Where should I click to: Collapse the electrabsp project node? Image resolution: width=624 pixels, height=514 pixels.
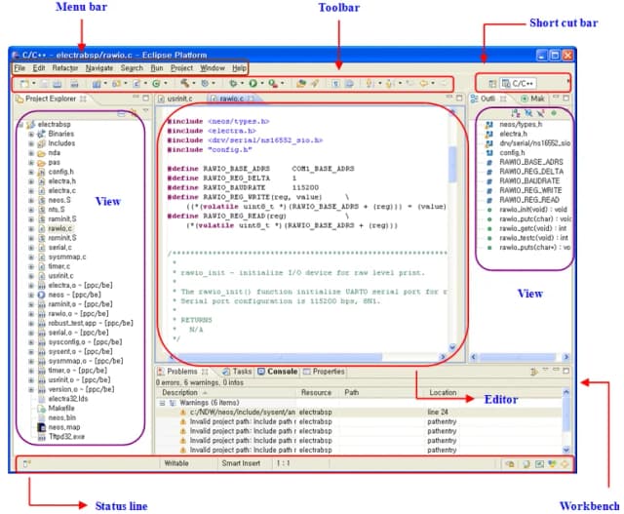tap(21, 125)
